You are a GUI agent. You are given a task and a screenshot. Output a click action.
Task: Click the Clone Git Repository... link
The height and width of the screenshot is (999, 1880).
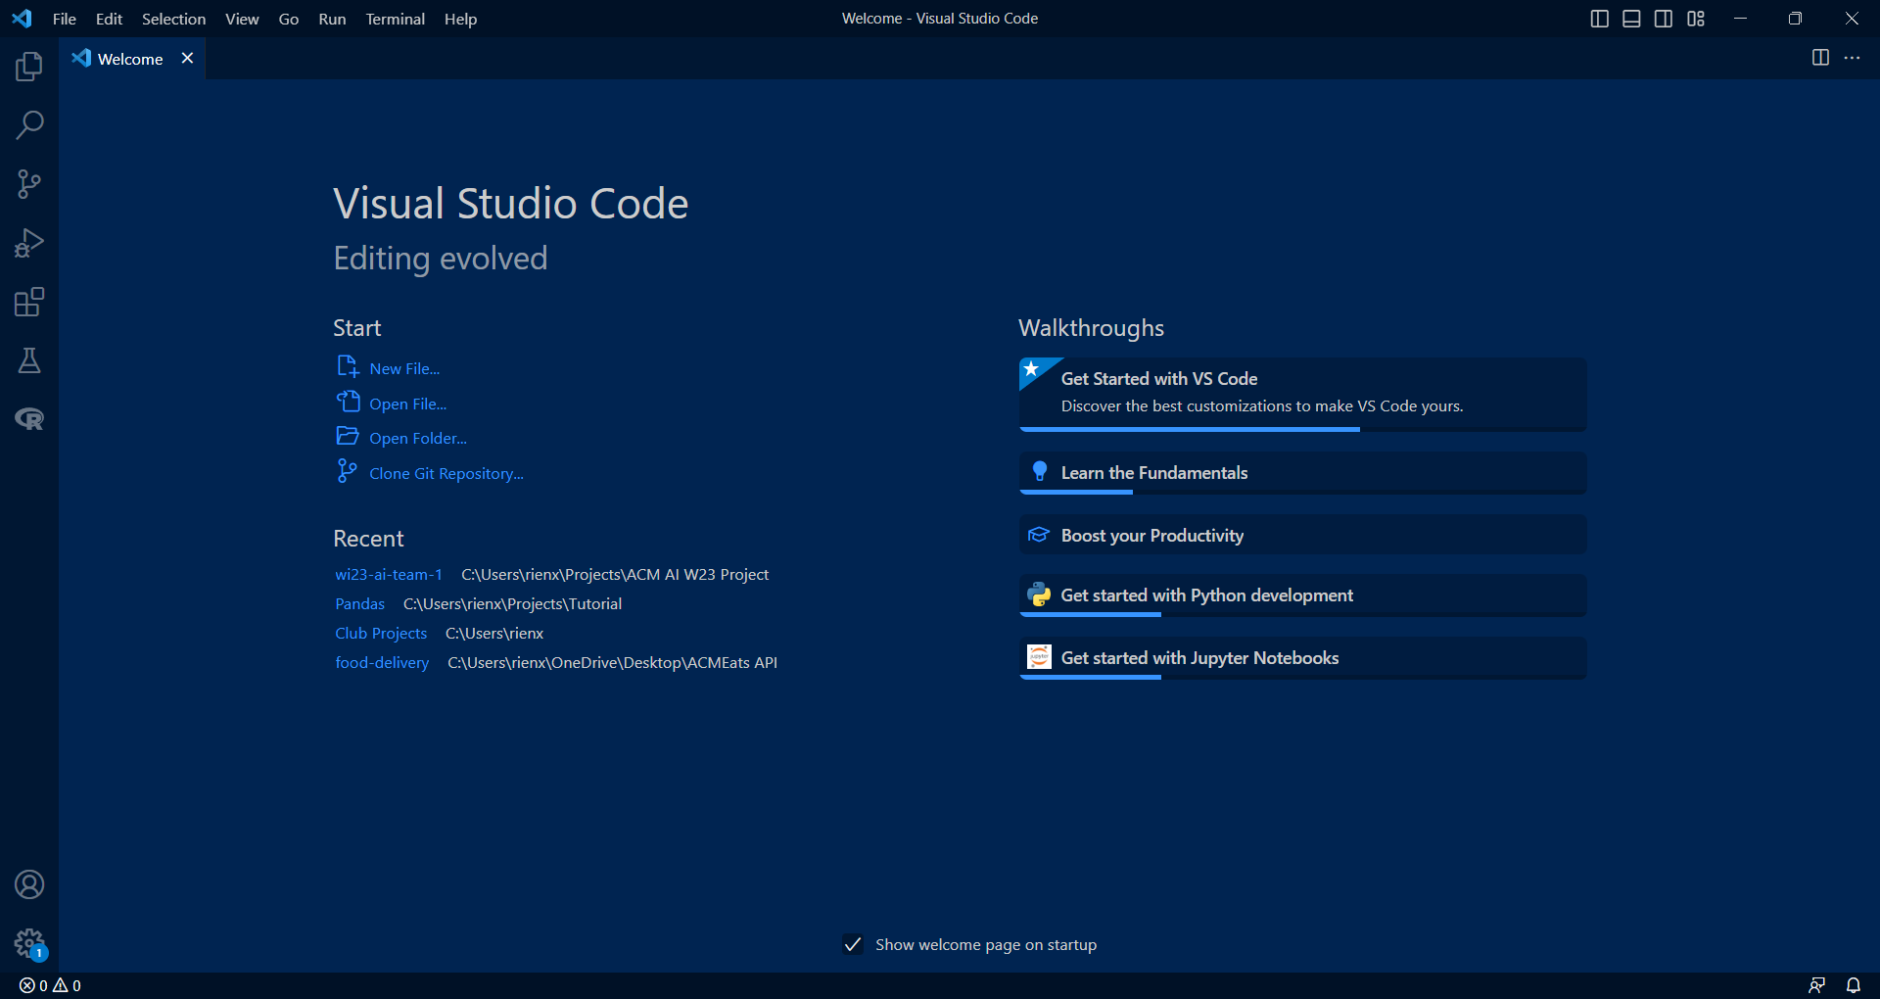446,474
